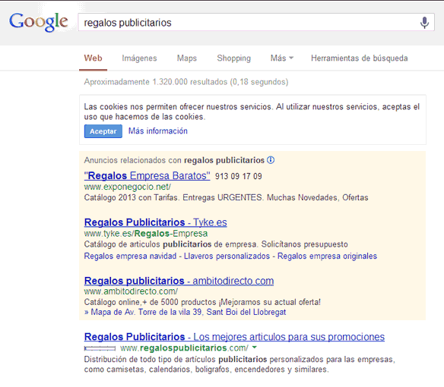Open Regalos empresa originales sitelink
The width and height of the screenshot is (444, 387).
click(327, 256)
